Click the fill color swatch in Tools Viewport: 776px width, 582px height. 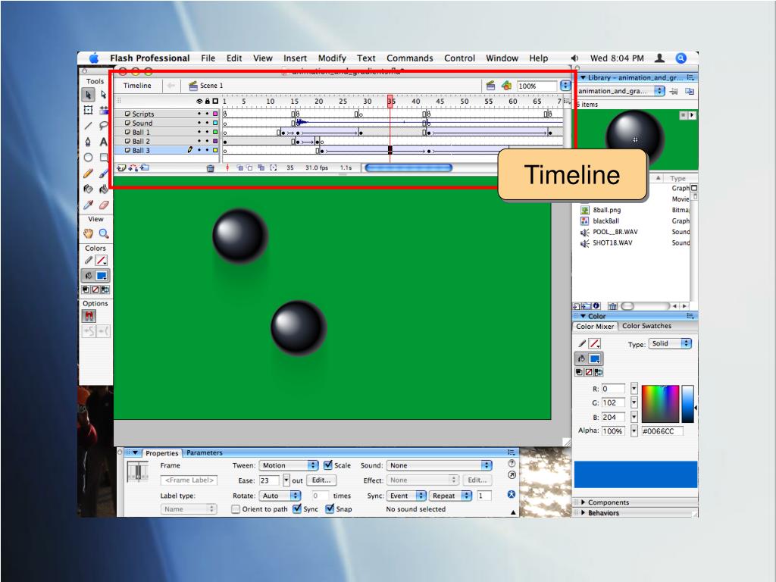(102, 275)
